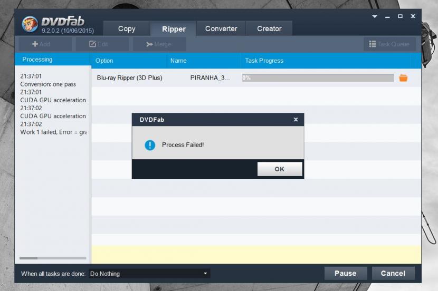Click the Work 1 failed error log line
438x291 pixels.
(53, 132)
